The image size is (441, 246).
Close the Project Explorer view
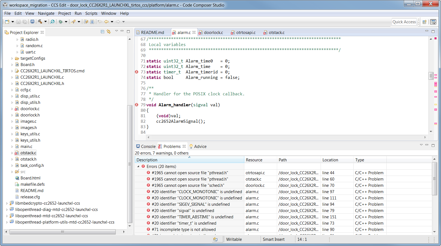[42, 32]
